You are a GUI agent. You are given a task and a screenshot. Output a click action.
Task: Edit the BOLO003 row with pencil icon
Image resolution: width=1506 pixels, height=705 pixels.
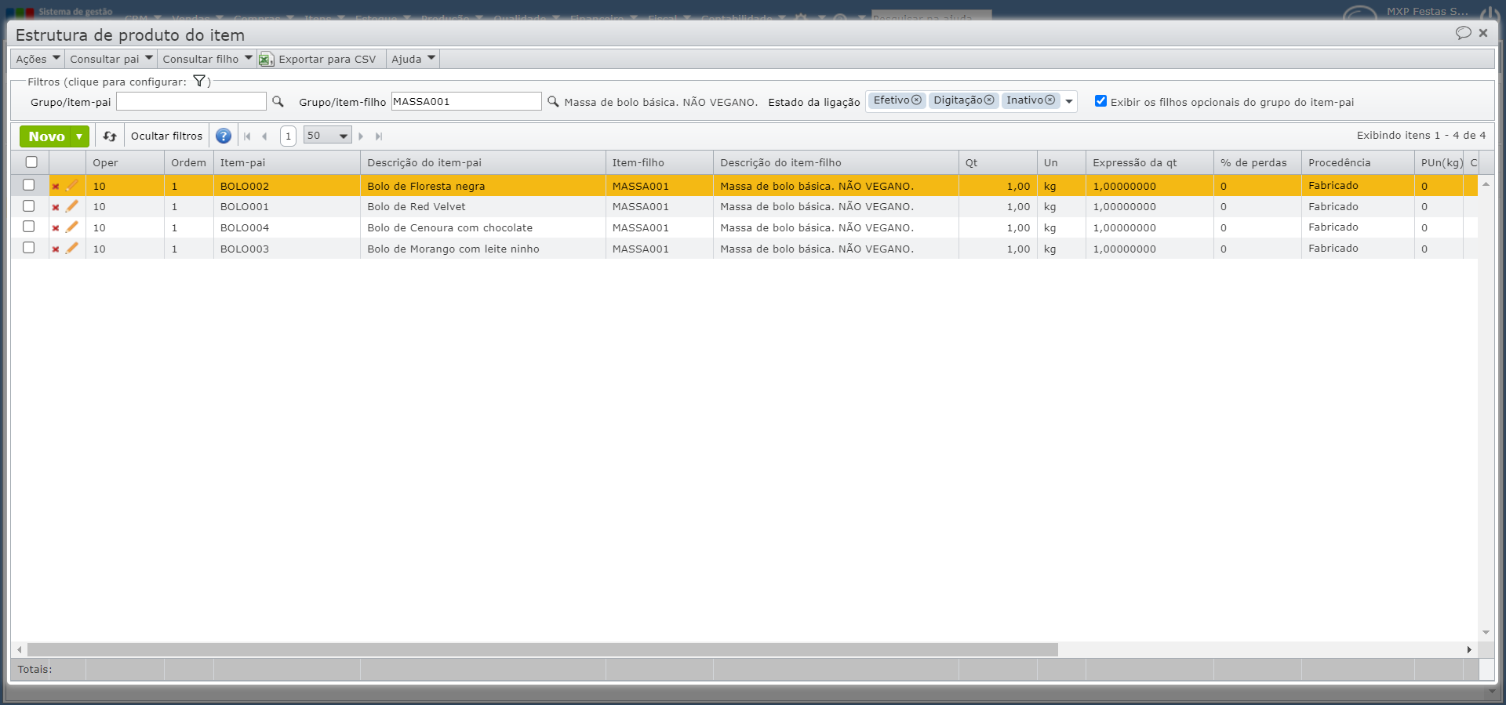tap(72, 248)
